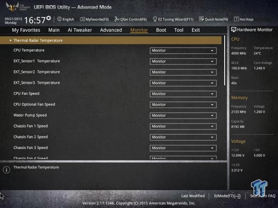Open the Water Pump Speed dropdown
278x208 pixels.
183,115
